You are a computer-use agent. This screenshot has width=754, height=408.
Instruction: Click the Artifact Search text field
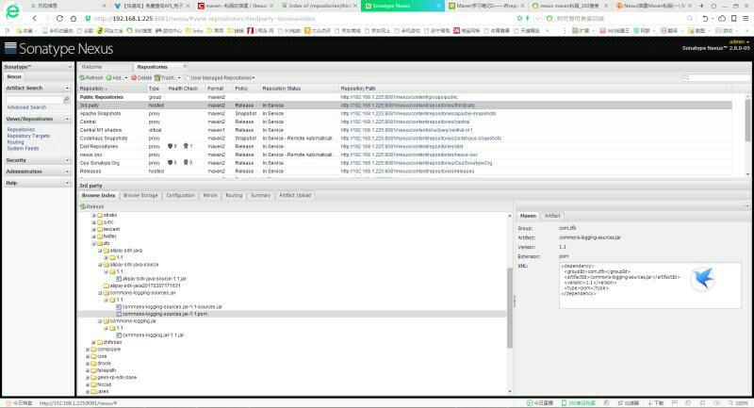pos(33,99)
